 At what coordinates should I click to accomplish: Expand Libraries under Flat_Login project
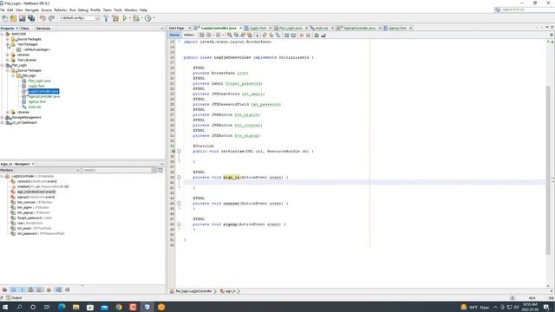pyautogui.click(x=8, y=112)
